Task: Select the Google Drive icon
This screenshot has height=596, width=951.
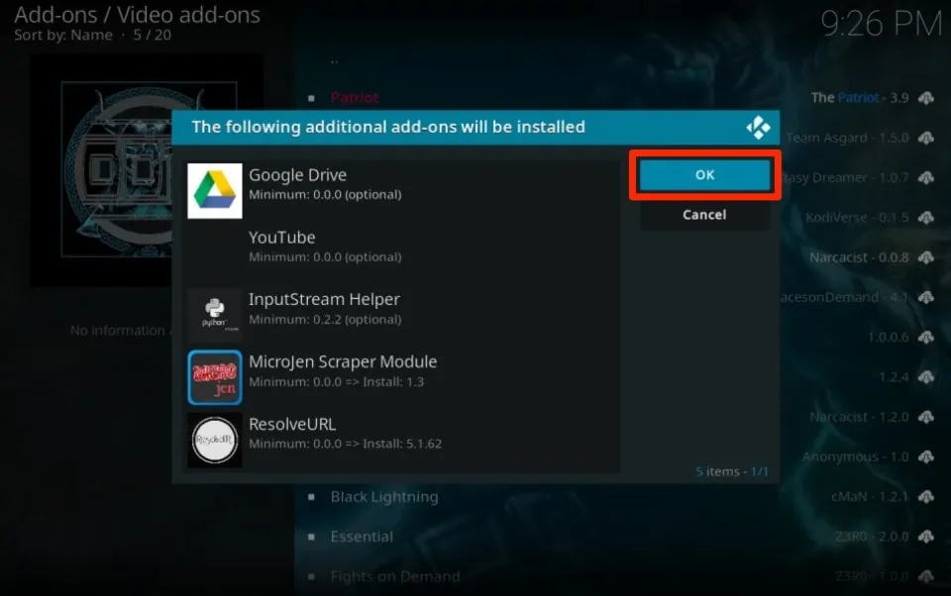Action: click(215, 191)
